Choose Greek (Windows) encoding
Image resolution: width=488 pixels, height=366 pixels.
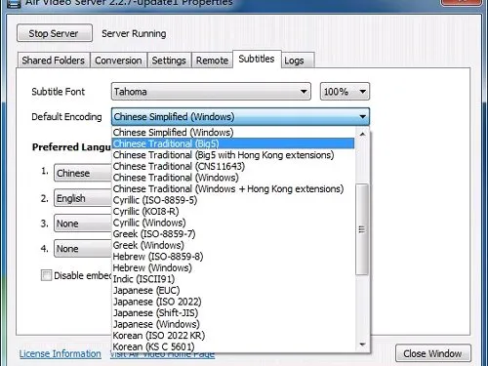(x=233, y=245)
